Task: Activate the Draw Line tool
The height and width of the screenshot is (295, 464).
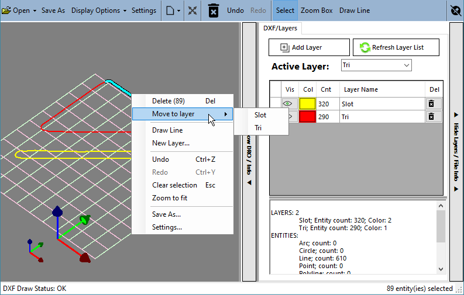Action: click(355, 11)
